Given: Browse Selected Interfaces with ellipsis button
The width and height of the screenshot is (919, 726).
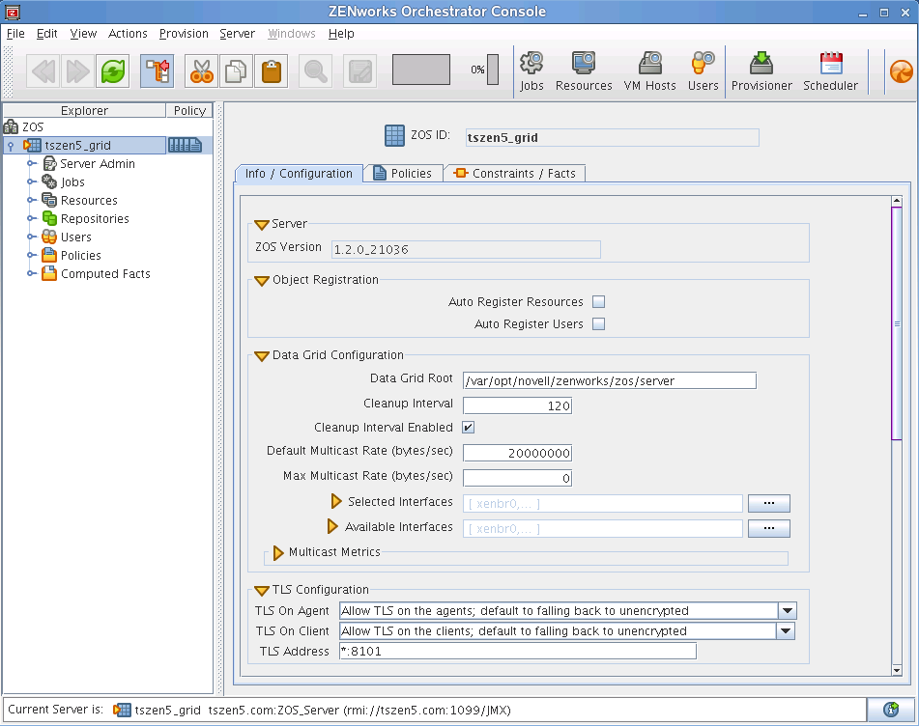Looking at the screenshot, I should point(769,502).
